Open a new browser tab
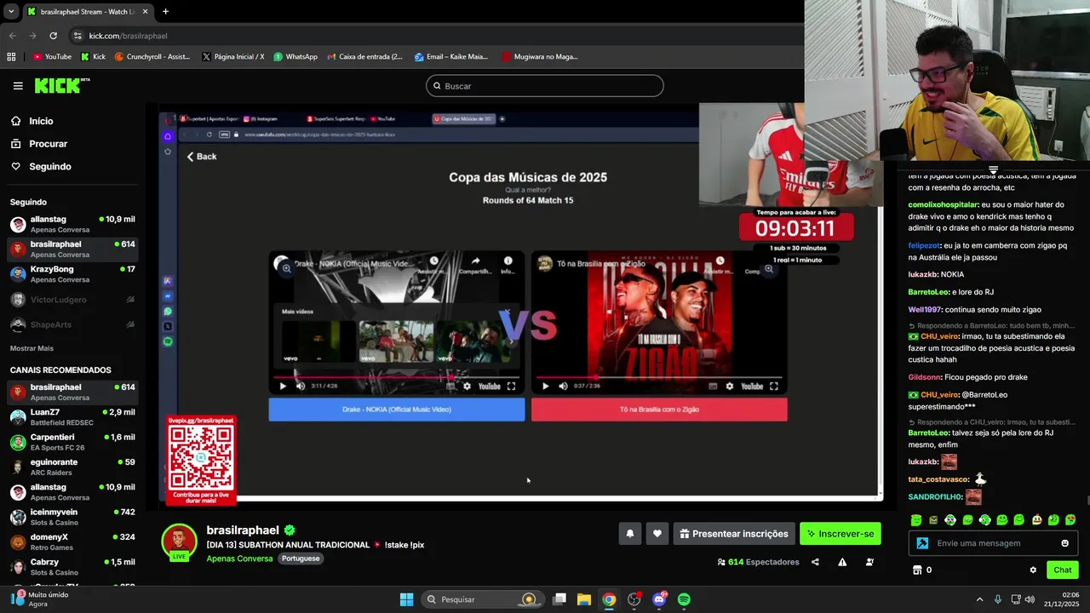 click(165, 12)
